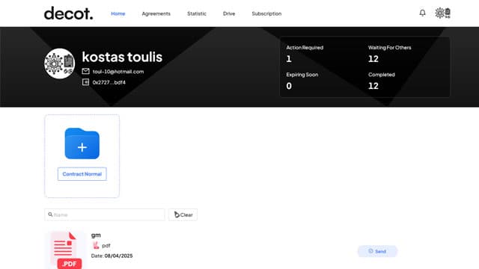The width and height of the screenshot is (479, 269).
Task: Select the wallet address 0x2727...bdf4
Action: [x=109, y=82]
